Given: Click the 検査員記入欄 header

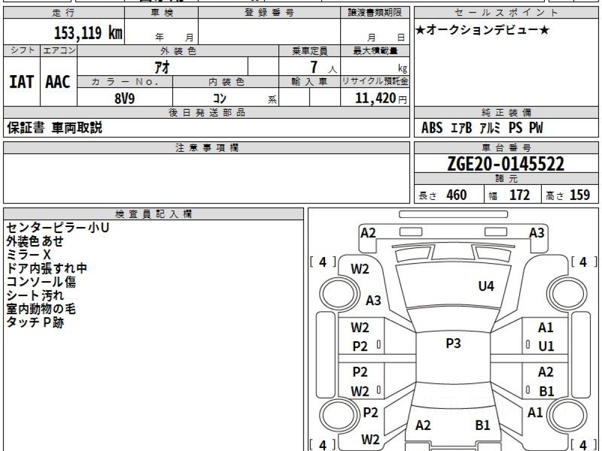Looking at the screenshot, I should [x=154, y=214].
